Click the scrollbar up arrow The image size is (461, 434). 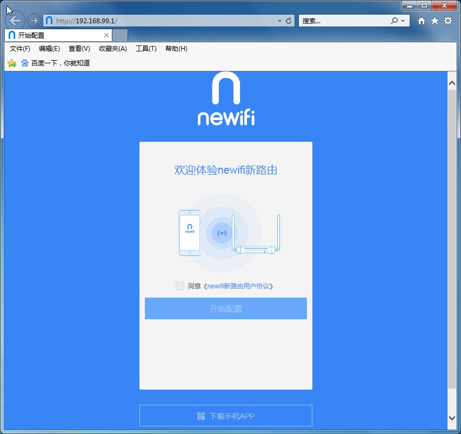tap(452, 83)
